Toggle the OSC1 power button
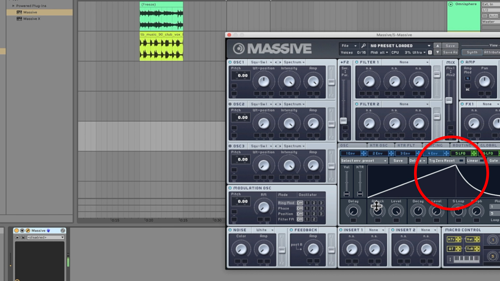Viewport: 500px width, 281px height. pos(230,62)
